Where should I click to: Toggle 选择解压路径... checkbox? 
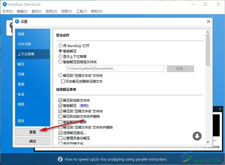pos(60,133)
